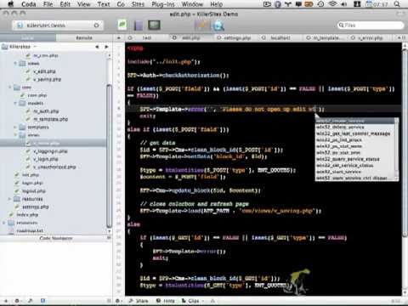Open the Killersites path dropdown
Image resolution: width=408 pixels, height=306 pixels.
point(20,47)
